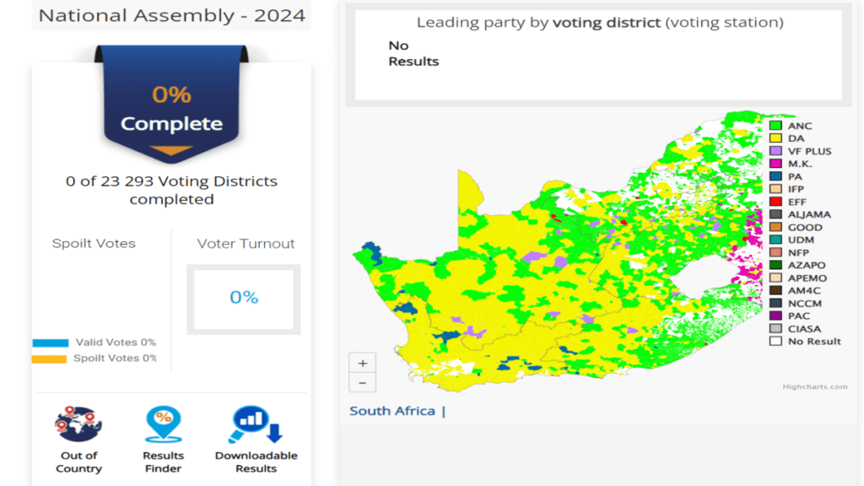
Task: Toggle the VF PLUS legend entry
Action: click(x=809, y=151)
